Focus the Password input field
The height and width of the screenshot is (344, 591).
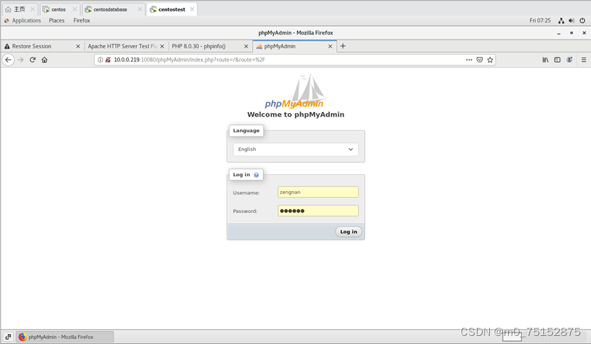point(318,211)
